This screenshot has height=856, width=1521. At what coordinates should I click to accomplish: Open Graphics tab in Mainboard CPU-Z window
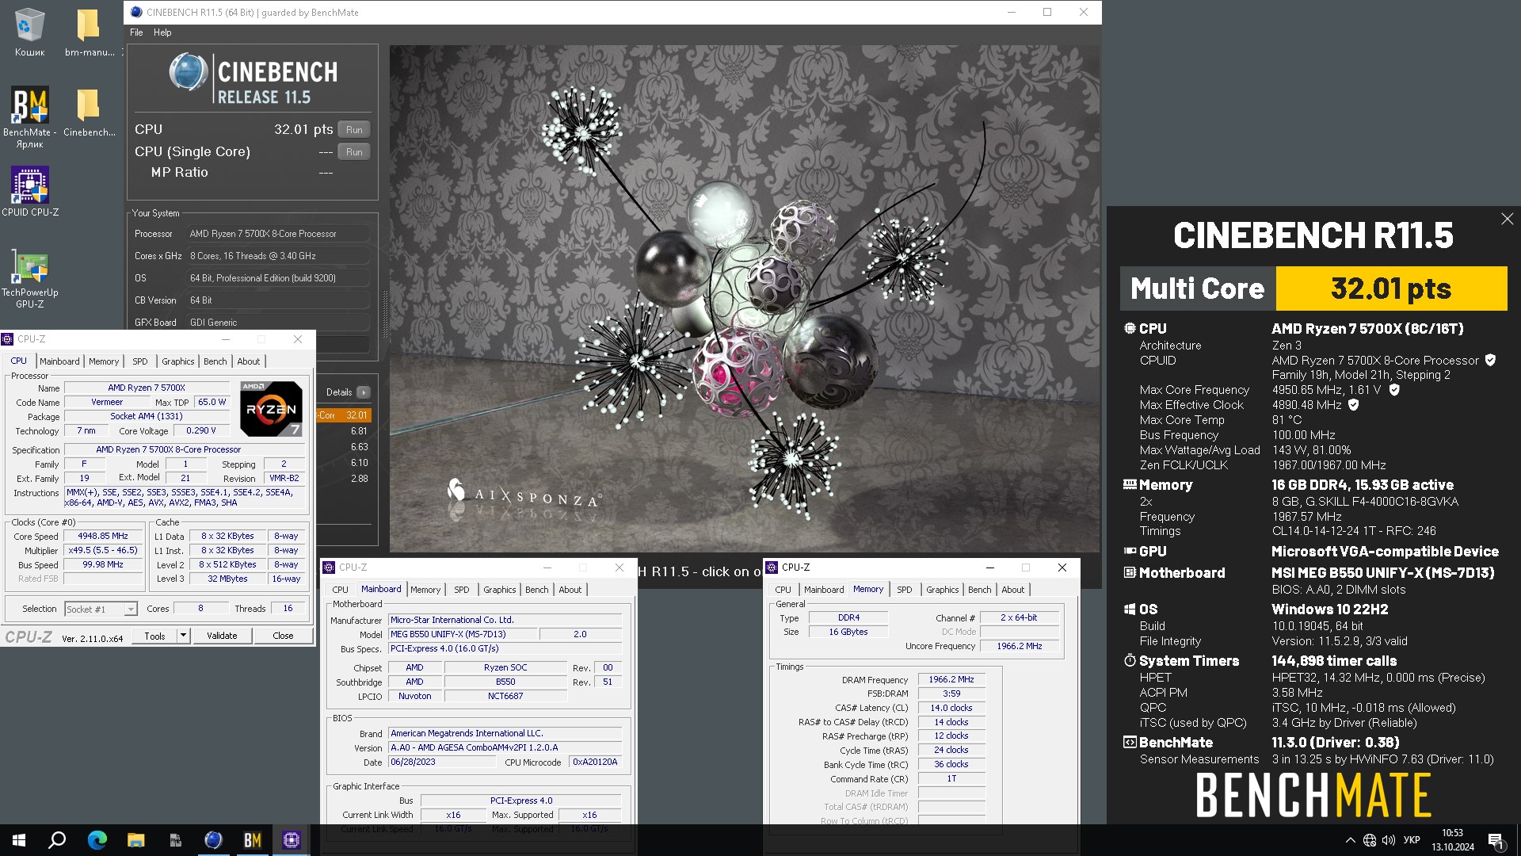[x=500, y=590]
